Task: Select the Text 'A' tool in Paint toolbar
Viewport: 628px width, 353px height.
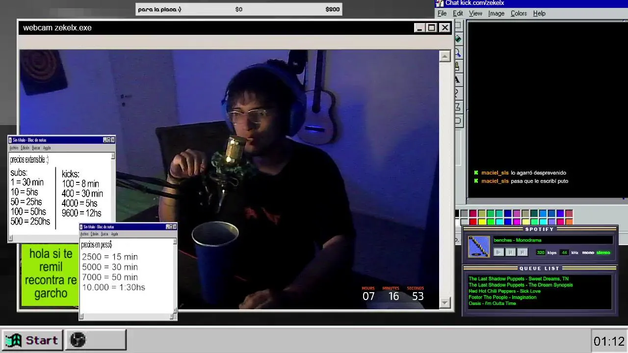Action: coord(458,79)
